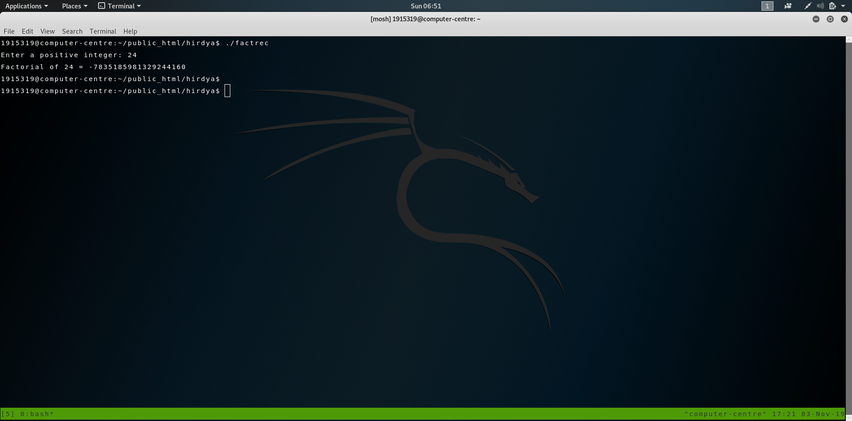Click the window title '[mosh] 1915319@computer-centre: ~'
The image size is (852, 421).
426,19
